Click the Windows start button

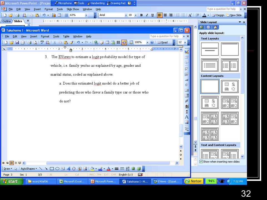click(12, 181)
